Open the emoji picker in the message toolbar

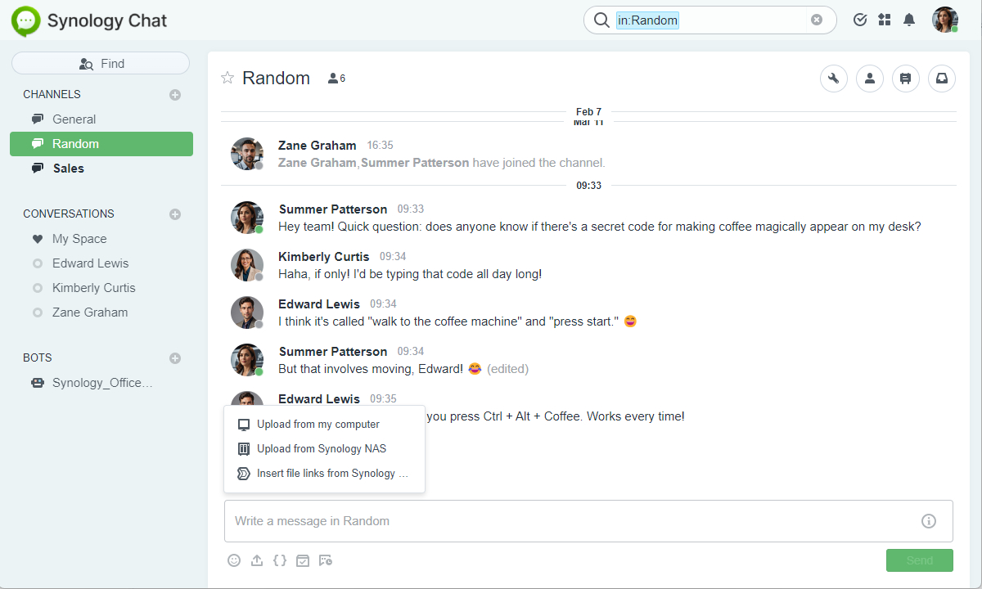(x=234, y=560)
